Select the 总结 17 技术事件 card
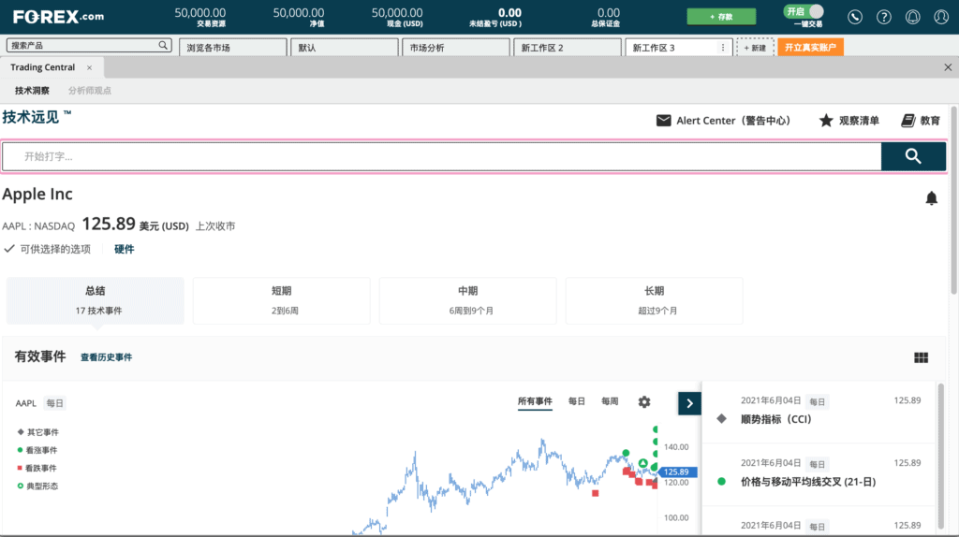959x537 pixels. pyautogui.click(x=96, y=300)
